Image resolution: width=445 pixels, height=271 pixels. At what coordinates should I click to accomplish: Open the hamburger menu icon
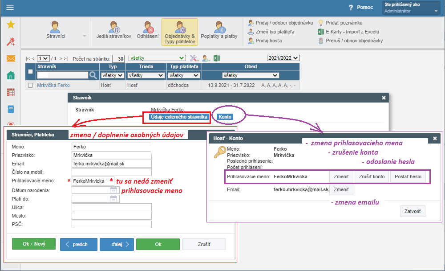[x=10, y=8]
